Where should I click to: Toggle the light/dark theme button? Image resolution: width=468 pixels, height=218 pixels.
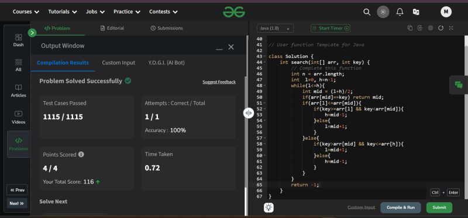pyautogui.click(x=383, y=12)
